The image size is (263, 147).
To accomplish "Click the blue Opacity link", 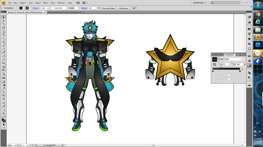I will click(x=84, y=8).
